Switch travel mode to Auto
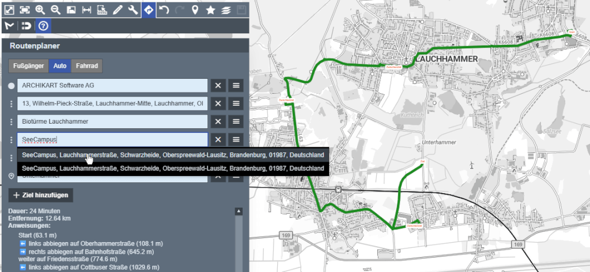 [x=60, y=66]
